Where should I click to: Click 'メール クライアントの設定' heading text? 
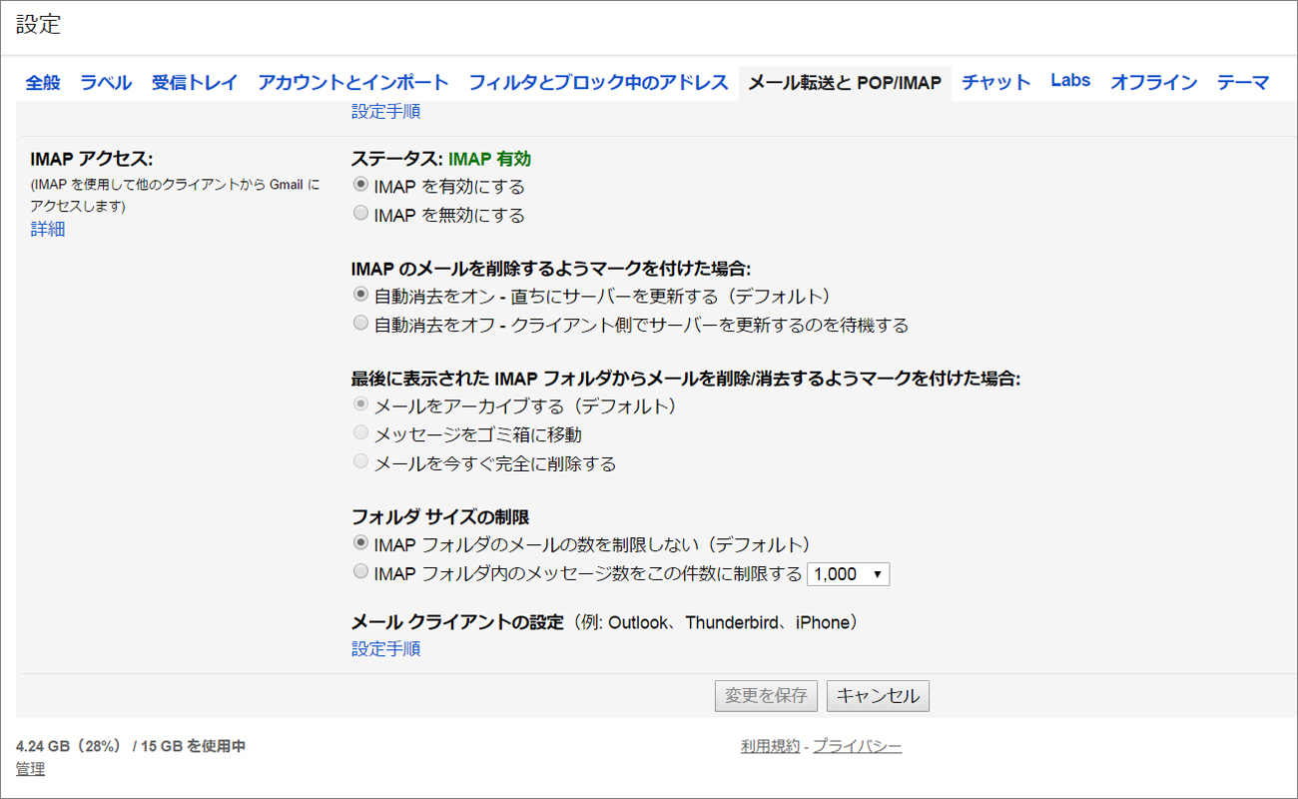(x=457, y=622)
